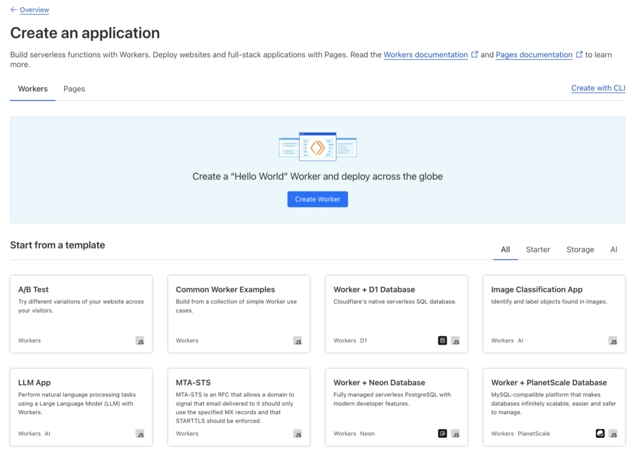
Task: Click the JS badge on MTA-STS card
Action: (x=298, y=434)
